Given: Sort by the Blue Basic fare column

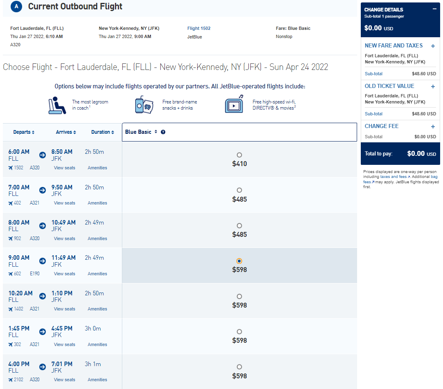Looking at the screenshot, I should (141, 132).
